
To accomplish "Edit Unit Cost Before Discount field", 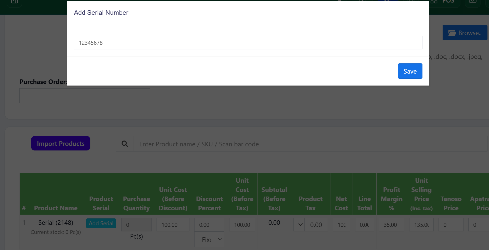I will point(173,225).
